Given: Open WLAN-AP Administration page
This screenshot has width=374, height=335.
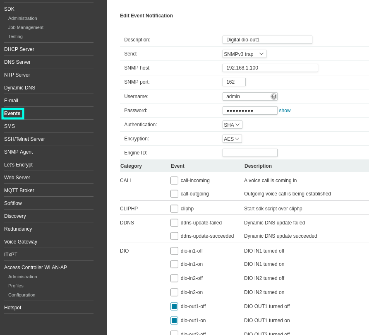Looking at the screenshot, I should point(23,277).
